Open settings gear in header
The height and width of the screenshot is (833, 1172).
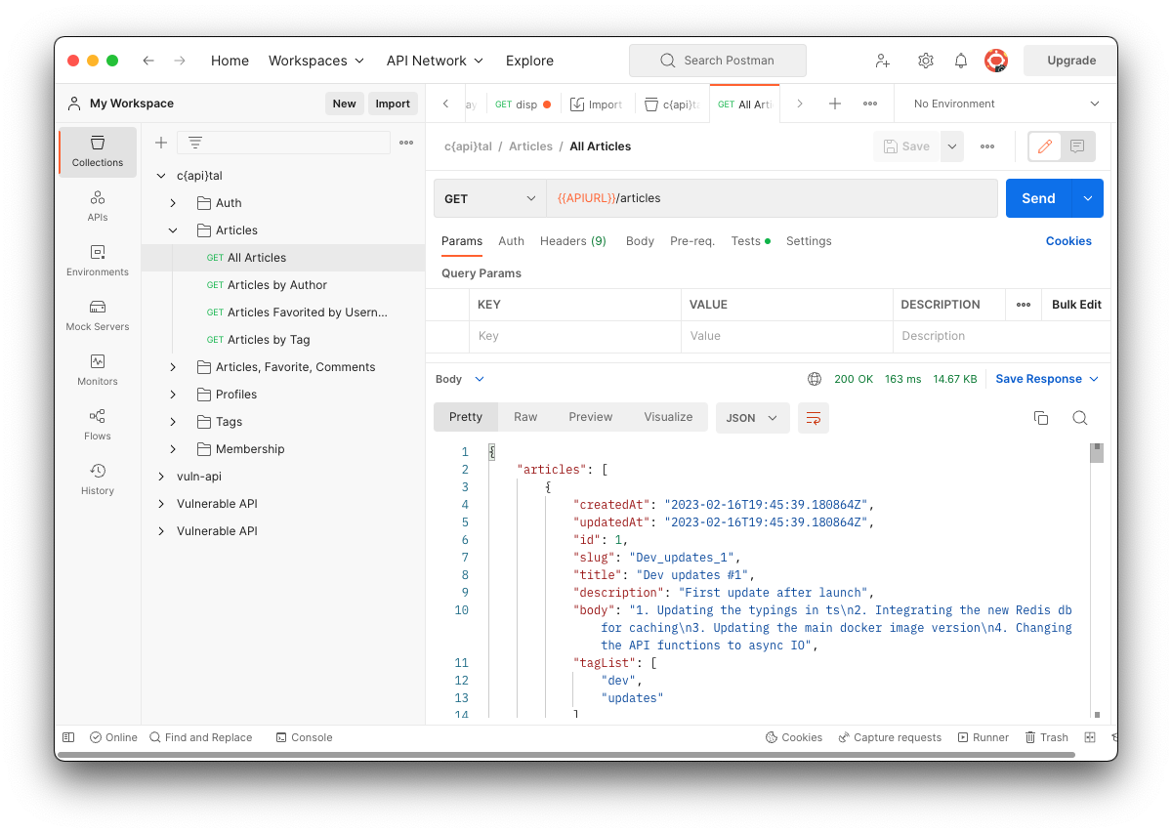tap(925, 61)
